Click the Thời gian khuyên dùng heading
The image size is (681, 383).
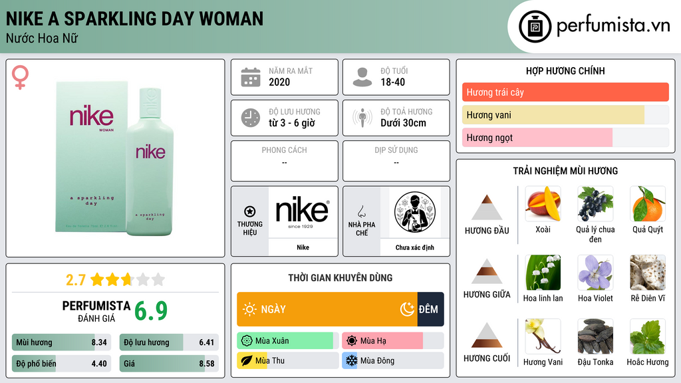click(x=340, y=277)
